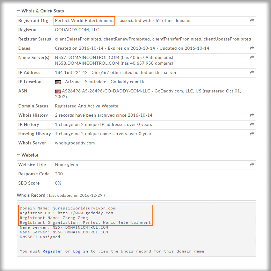Screen dimensions: 271x271
Task: Click Registrar URL: http://www.godaddy.com line
Action: [66, 213]
